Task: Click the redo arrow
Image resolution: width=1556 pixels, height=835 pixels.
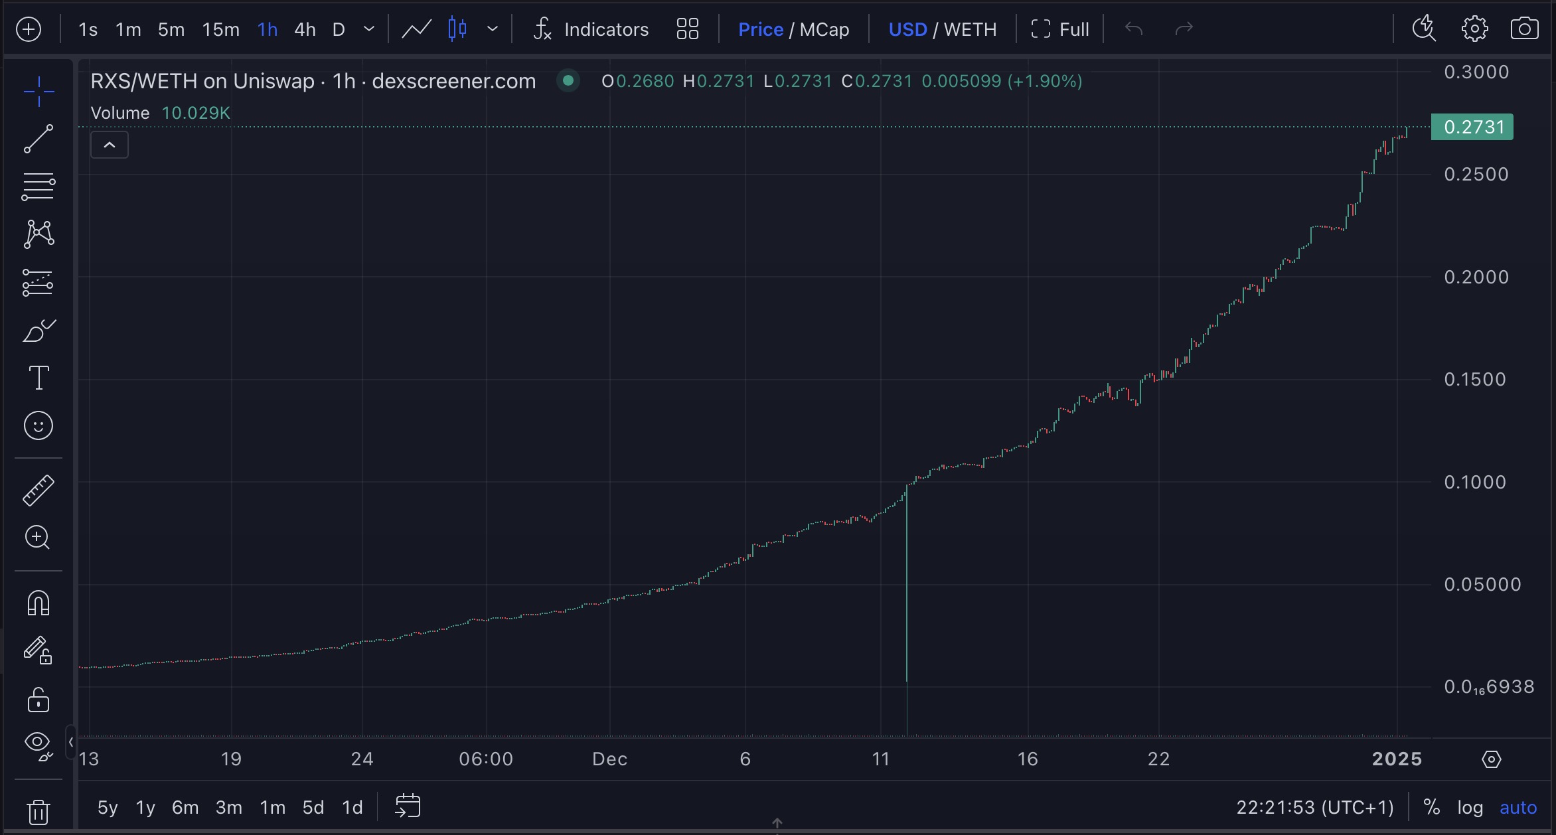Action: coord(1184,29)
